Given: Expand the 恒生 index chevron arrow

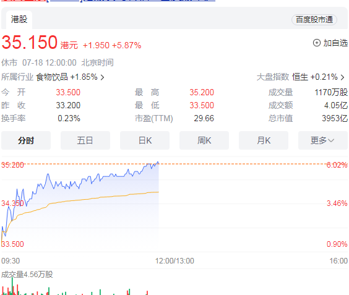Looking at the screenshot, I should pyautogui.click(x=343, y=77).
